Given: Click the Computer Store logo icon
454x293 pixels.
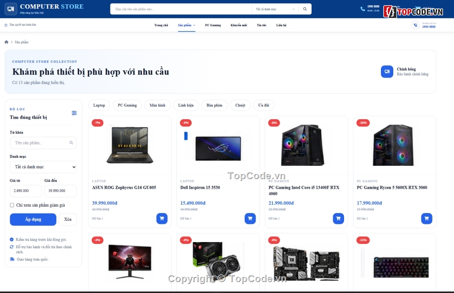Looking at the screenshot, I should (x=11, y=9).
